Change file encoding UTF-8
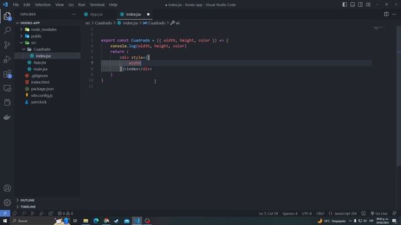This screenshot has height=225, width=401. point(306,213)
